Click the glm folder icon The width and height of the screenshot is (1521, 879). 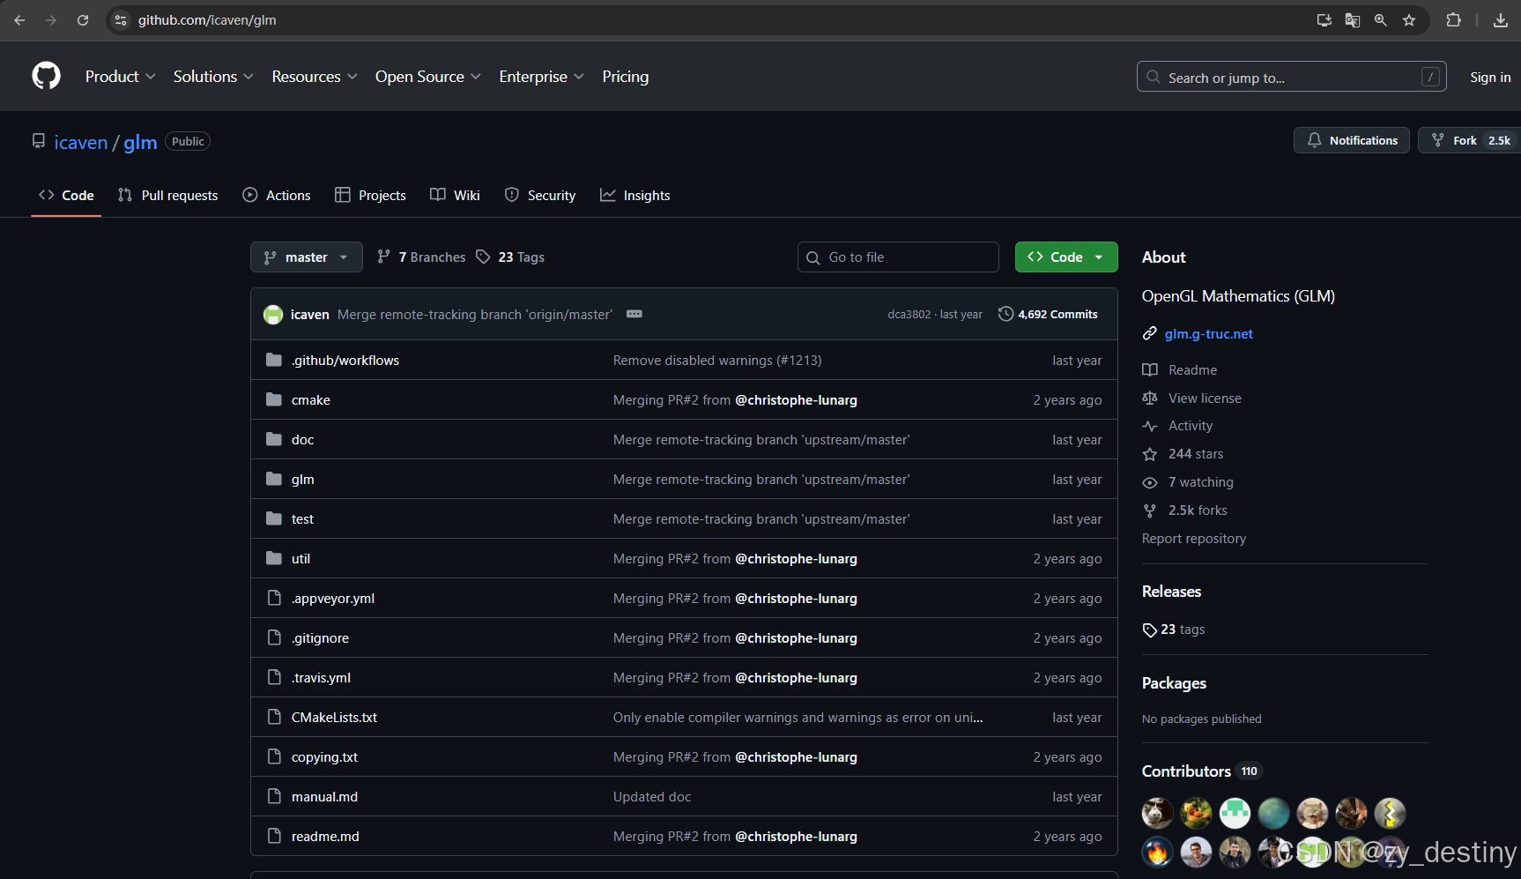[274, 479]
